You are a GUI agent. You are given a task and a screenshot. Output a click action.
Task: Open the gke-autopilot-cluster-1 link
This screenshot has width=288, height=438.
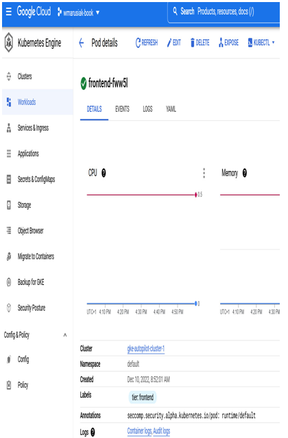tap(145, 349)
